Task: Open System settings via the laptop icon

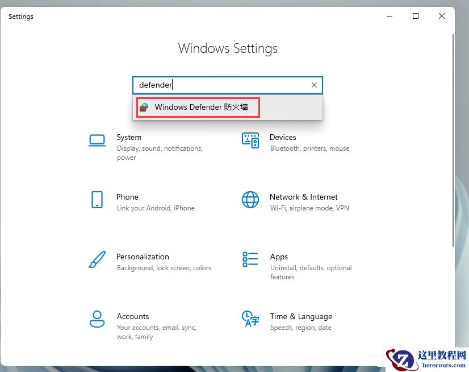Action: point(97,140)
